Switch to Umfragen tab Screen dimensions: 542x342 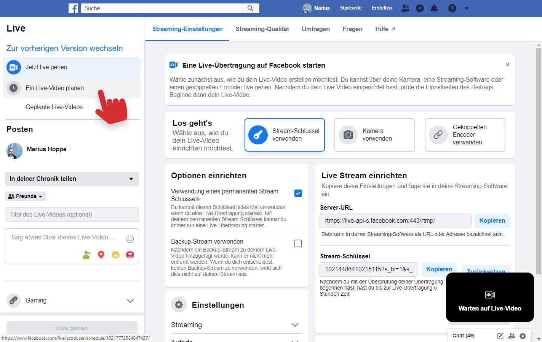[x=316, y=29]
